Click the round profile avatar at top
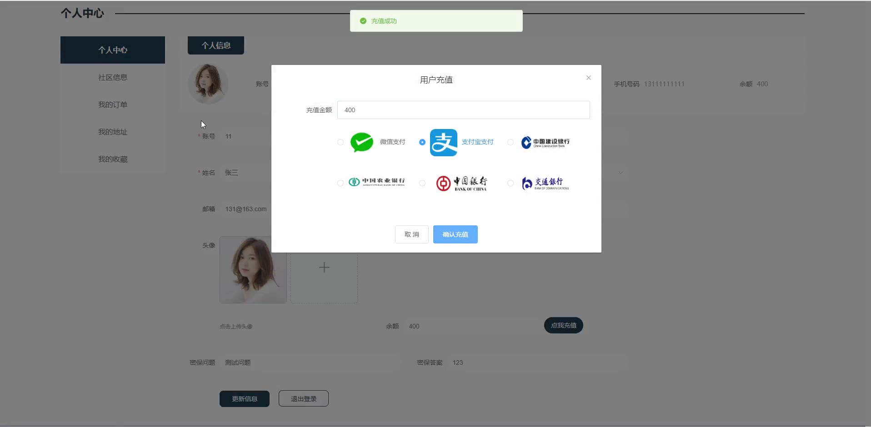Image resolution: width=871 pixels, height=427 pixels. (x=208, y=84)
